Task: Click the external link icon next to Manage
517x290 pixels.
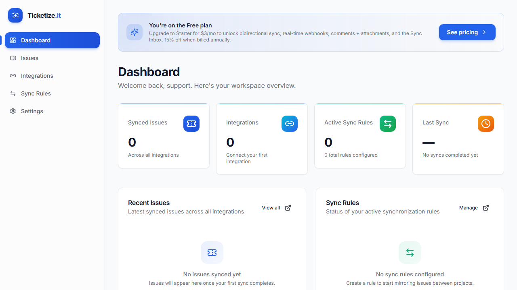Action: (x=486, y=208)
